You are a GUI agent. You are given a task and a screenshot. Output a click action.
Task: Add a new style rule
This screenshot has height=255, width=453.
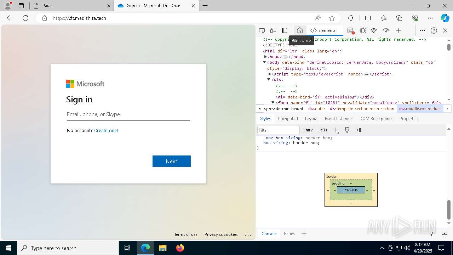click(336, 130)
